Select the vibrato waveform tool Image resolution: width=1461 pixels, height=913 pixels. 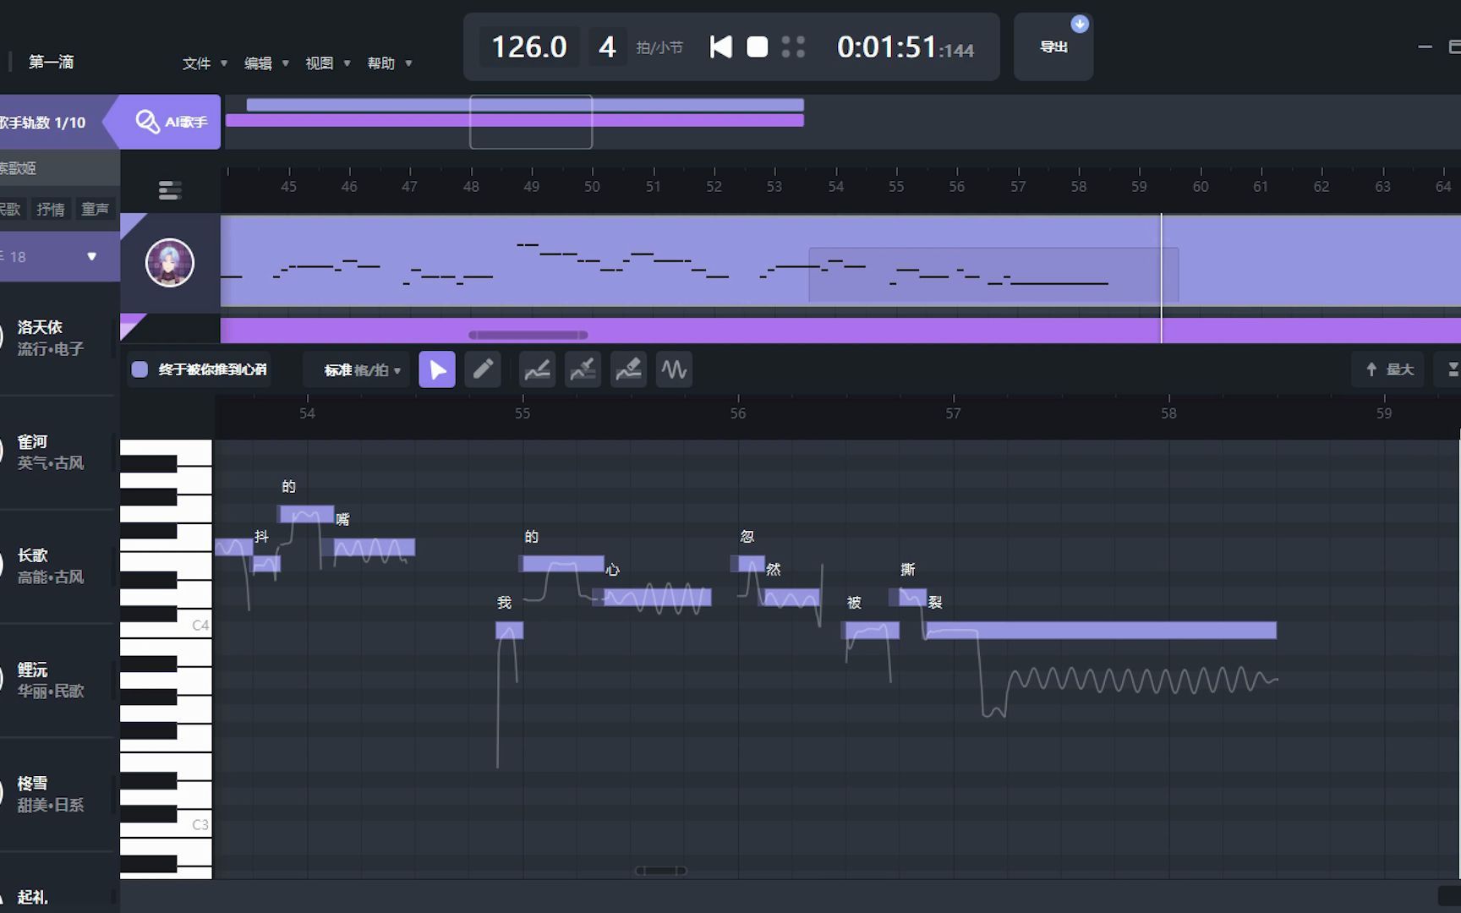tap(674, 369)
